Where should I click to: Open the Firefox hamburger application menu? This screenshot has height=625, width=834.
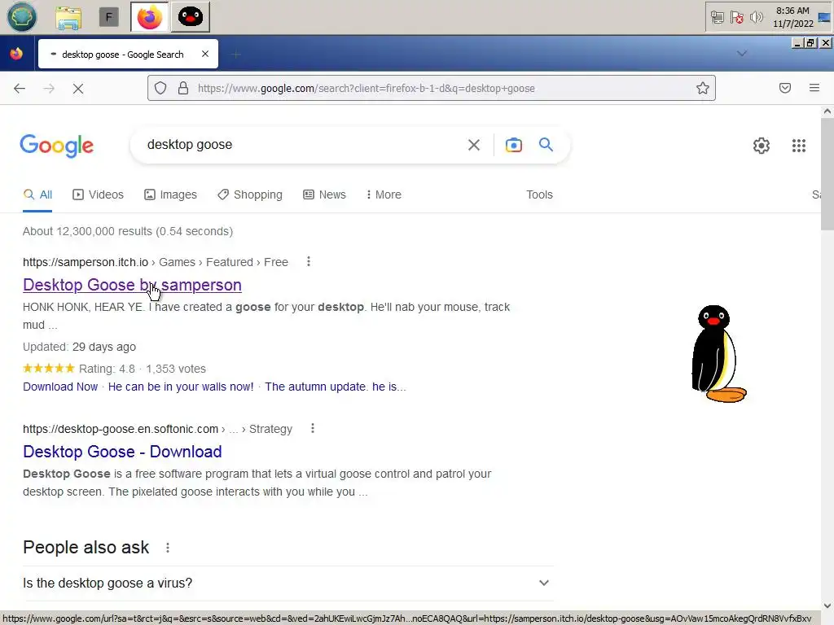click(814, 88)
